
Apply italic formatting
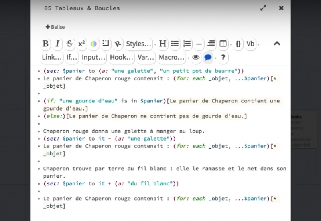(x=57, y=44)
